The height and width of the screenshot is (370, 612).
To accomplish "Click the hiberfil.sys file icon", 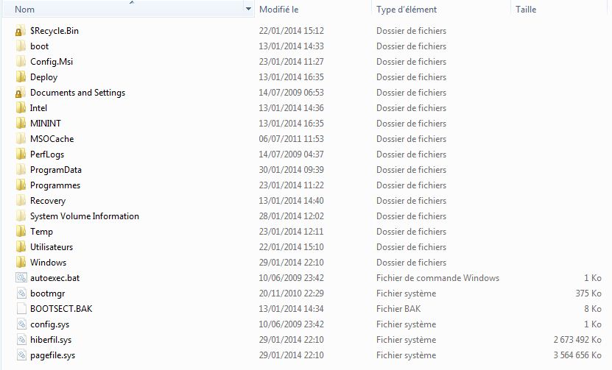I will coord(21,340).
